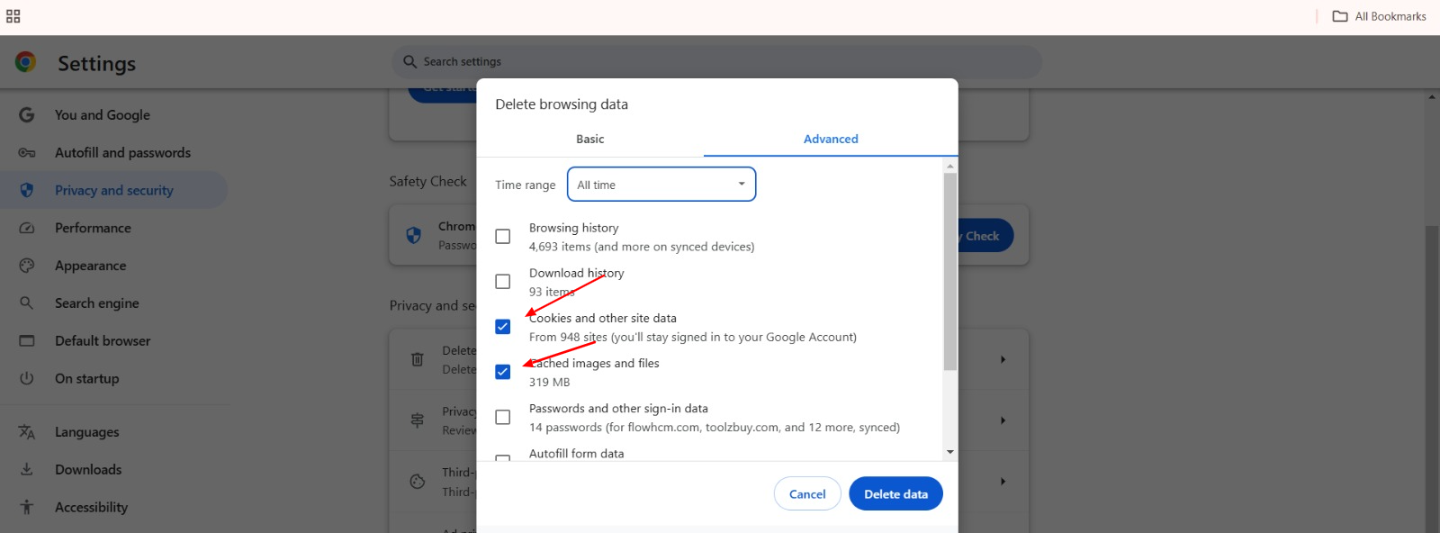
Task: Click the power icon for On startup
Action: click(x=27, y=379)
